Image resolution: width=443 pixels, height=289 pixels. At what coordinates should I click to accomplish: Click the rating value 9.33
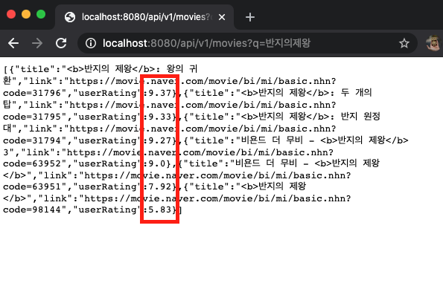[x=160, y=117]
